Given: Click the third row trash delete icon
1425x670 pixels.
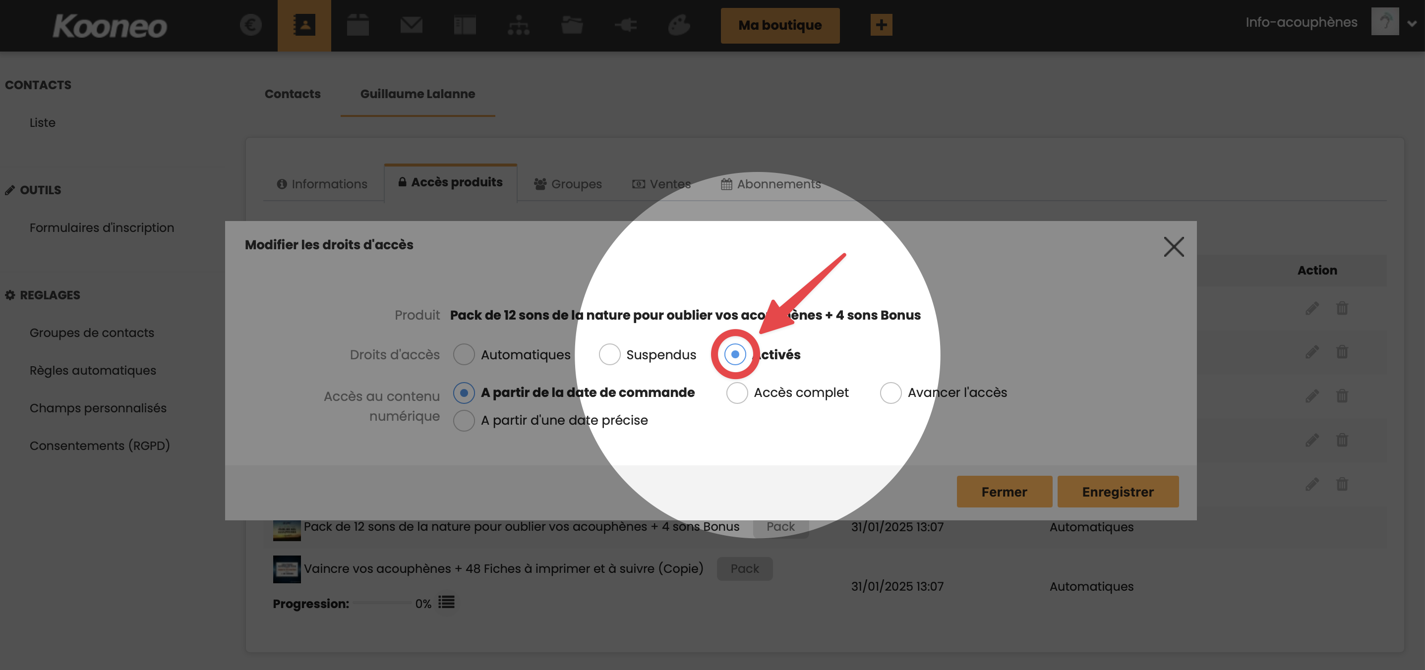Looking at the screenshot, I should pyautogui.click(x=1342, y=396).
